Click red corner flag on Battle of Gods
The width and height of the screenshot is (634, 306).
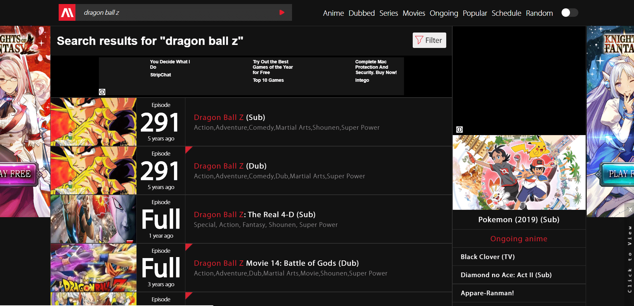tap(188, 246)
